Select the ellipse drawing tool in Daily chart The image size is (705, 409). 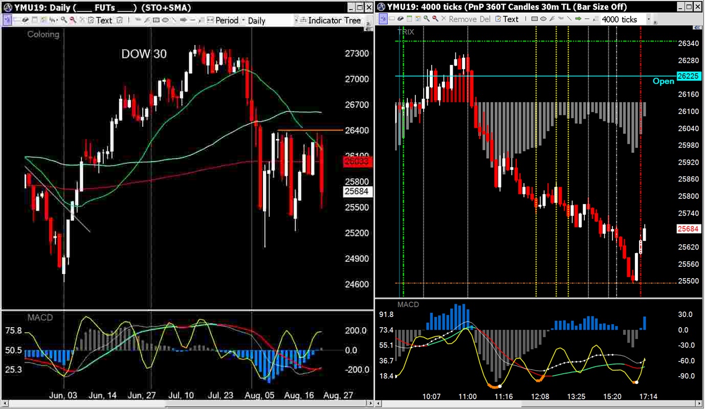(x=165, y=20)
